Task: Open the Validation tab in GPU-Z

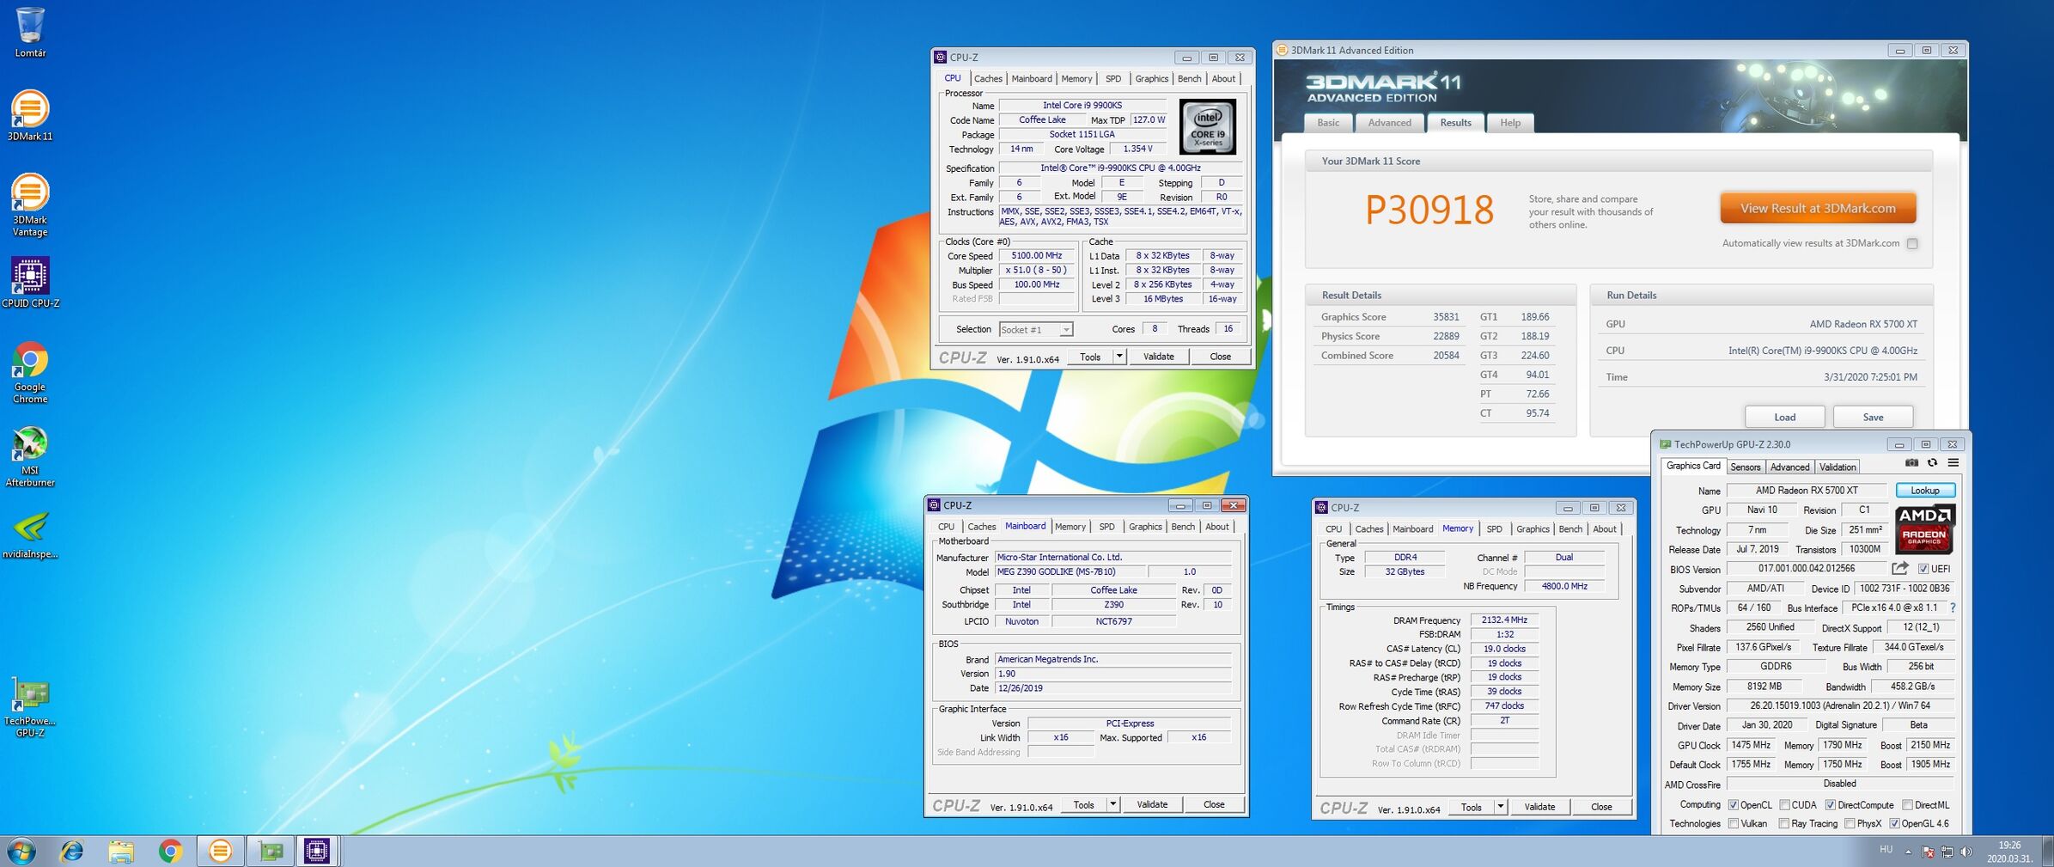Action: point(1838,467)
